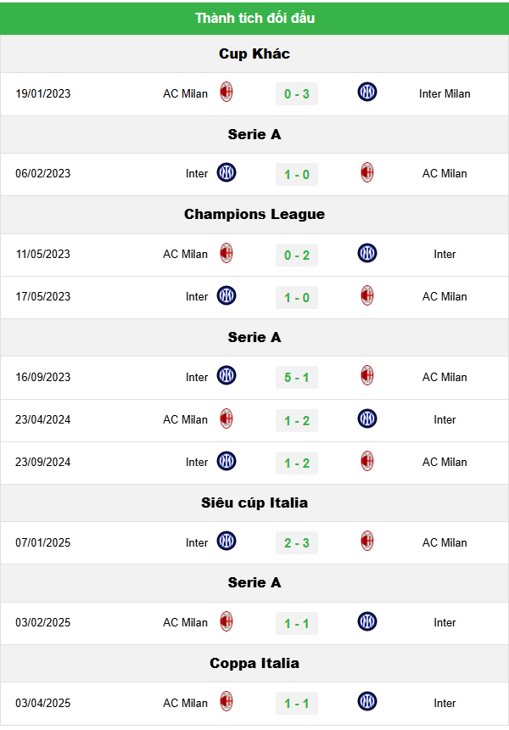509x730 pixels.
Task: Click AC Milan crest in 19/01/2023 match
Action: (227, 93)
